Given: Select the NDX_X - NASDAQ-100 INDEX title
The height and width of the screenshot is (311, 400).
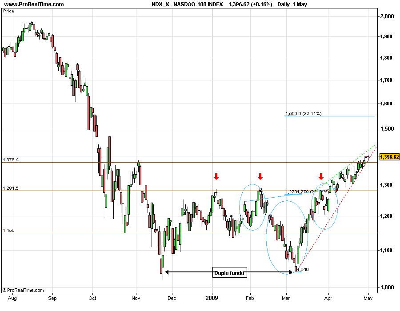Looking at the screenshot, I should [187, 4].
